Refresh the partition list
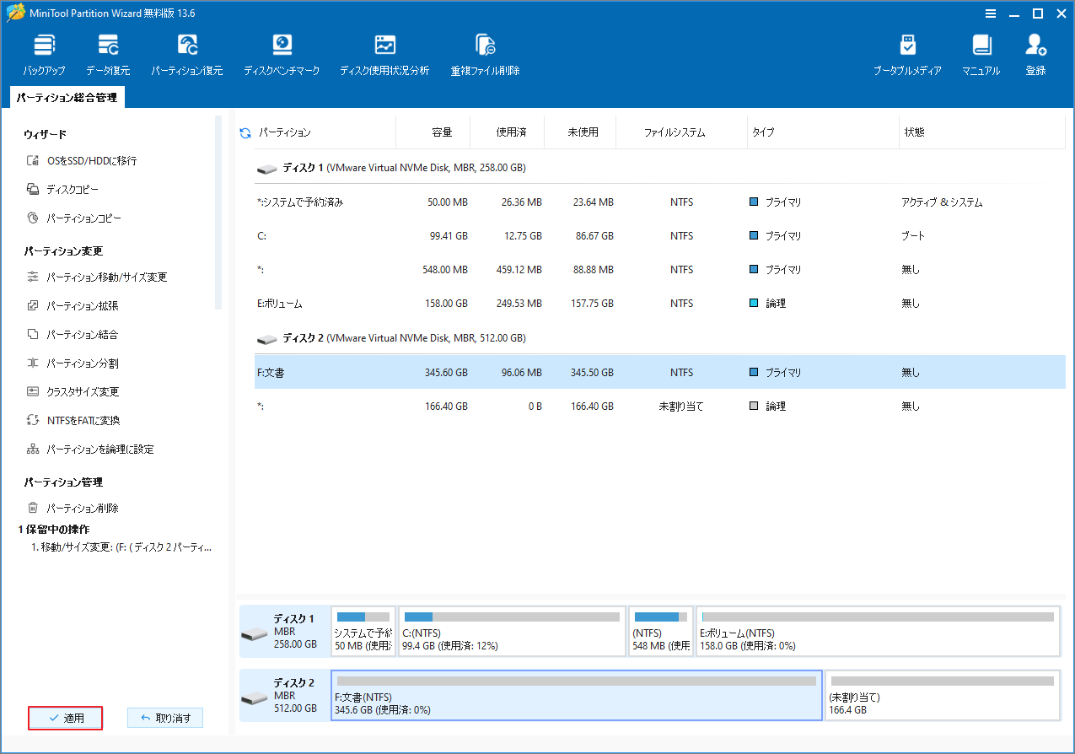Screen dimensions: 1075x754 245,132
